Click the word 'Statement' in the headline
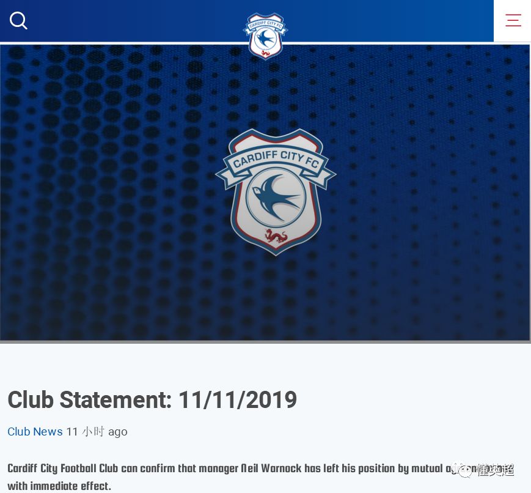Image resolution: width=531 pixels, height=493 pixels. pos(116,399)
